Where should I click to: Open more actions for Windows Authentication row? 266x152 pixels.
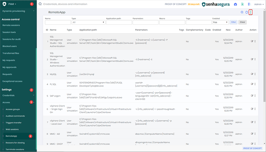(255, 59)
